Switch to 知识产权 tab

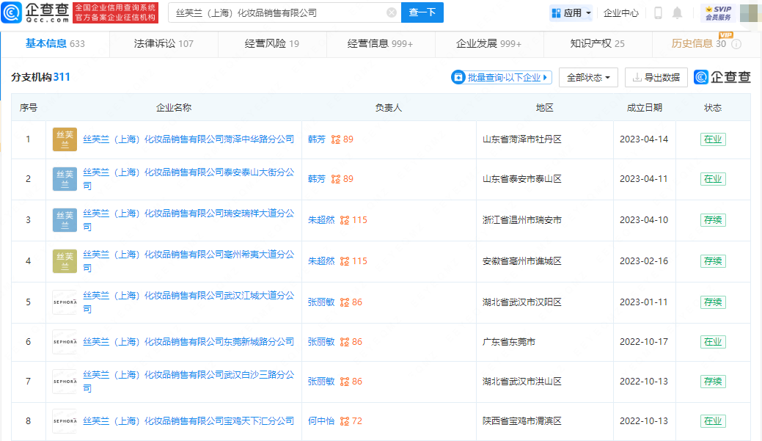[x=597, y=44]
